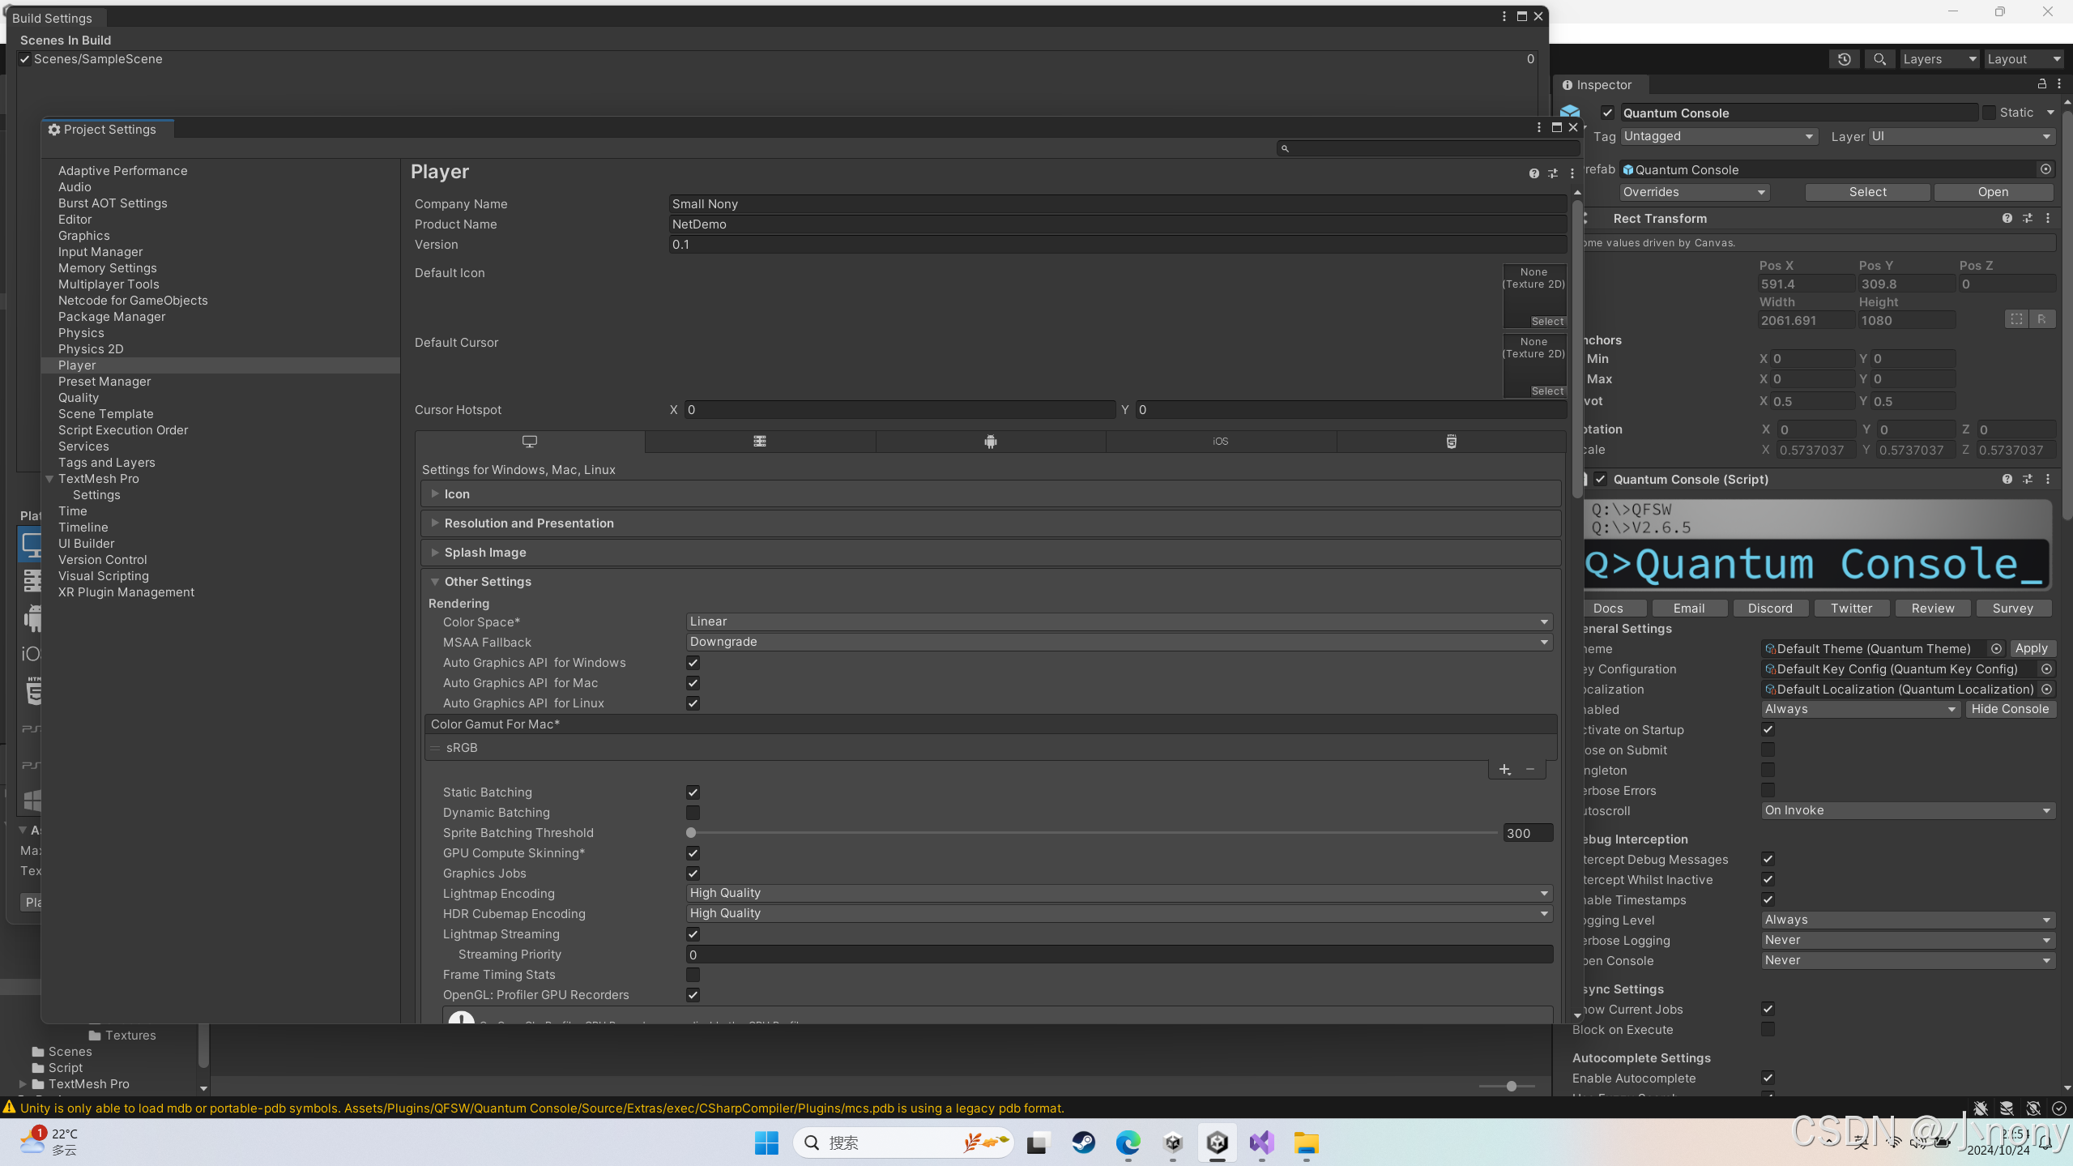The image size is (2073, 1166).
Task: Open object picker for Default Theme
Action: [x=1995, y=648]
